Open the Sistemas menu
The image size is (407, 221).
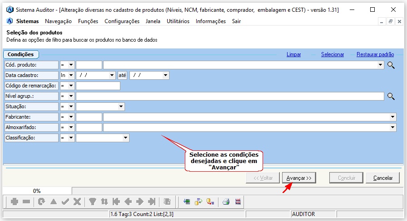[27, 21]
